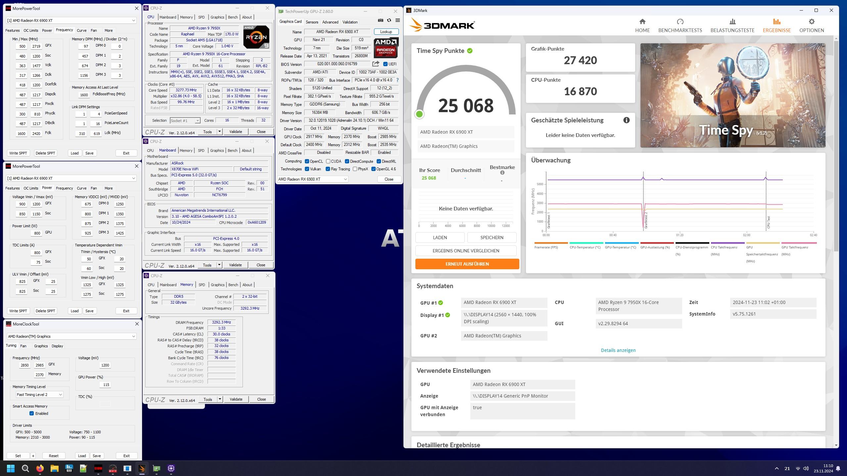Toggle the Ray Tracing checkbox in GPU-Z
The image size is (847, 476).
coord(328,169)
